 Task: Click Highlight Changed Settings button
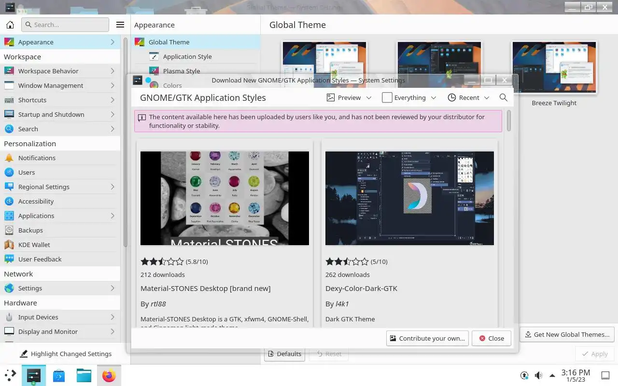click(x=66, y=354)
